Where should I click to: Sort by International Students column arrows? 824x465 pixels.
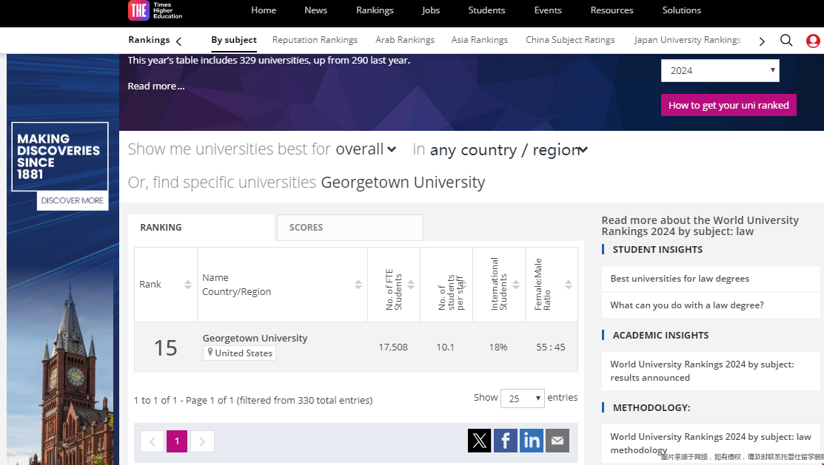(516, 285)
